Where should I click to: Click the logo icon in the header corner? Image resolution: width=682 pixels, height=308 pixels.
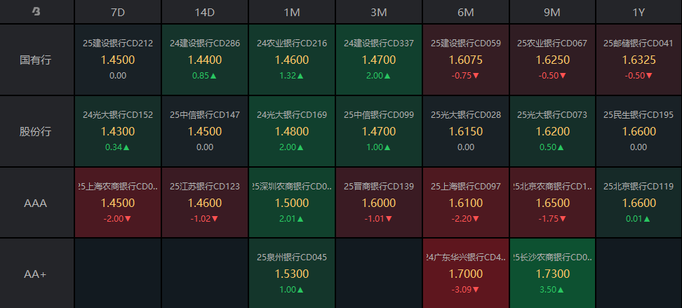(36, 12)
